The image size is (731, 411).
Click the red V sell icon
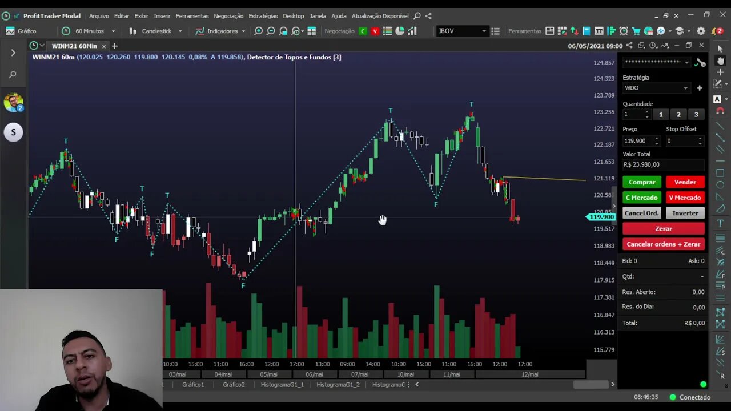(x=375, y=31)
